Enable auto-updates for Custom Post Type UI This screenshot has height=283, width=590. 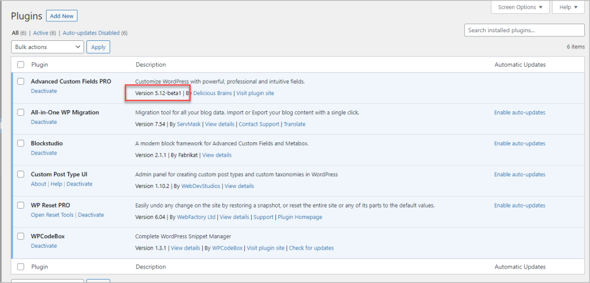(x=520, y=175)
